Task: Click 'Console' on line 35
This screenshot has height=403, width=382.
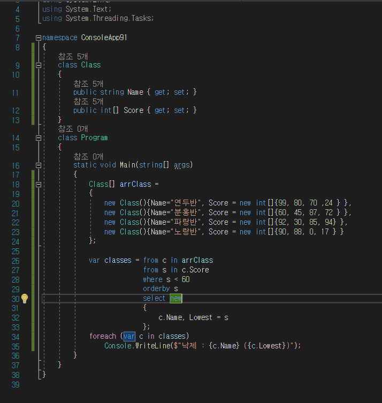Action: click(118, 346)
